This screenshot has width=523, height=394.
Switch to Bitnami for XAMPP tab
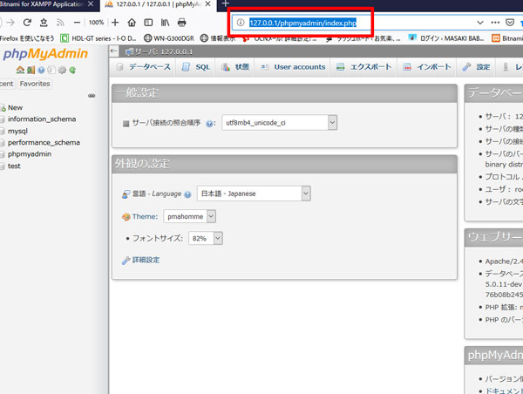point(42,4)
